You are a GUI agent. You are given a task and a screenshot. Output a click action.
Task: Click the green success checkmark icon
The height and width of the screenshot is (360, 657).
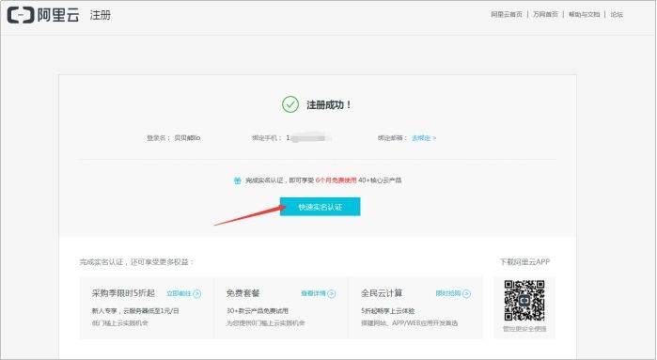(x=290, y=104)
